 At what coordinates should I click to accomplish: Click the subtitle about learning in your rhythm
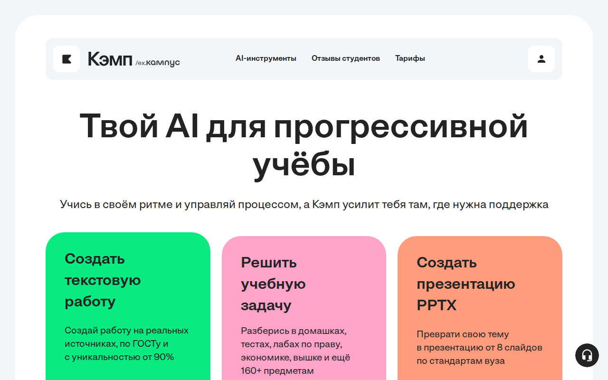tap(304, 204)
